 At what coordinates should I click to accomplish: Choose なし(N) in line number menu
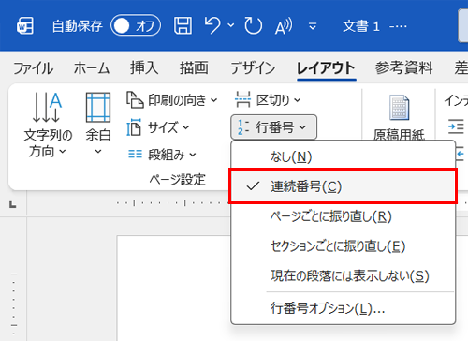tap(344, 156)
